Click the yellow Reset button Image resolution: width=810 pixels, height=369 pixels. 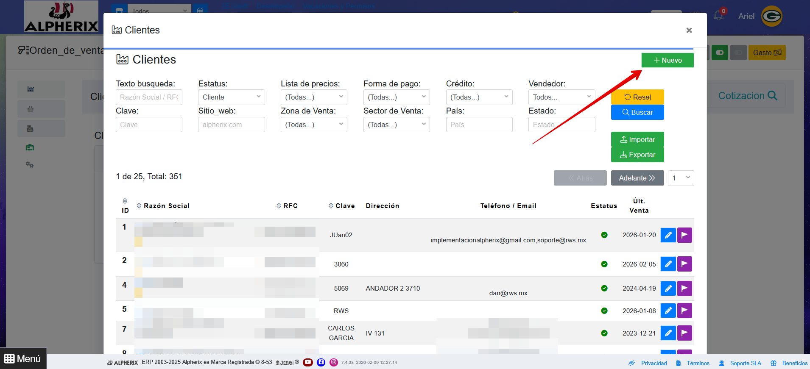pos(637,97)
